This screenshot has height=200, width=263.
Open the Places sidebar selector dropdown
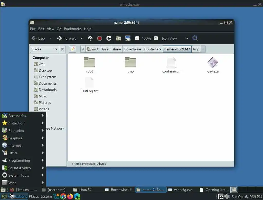[44, 49]
